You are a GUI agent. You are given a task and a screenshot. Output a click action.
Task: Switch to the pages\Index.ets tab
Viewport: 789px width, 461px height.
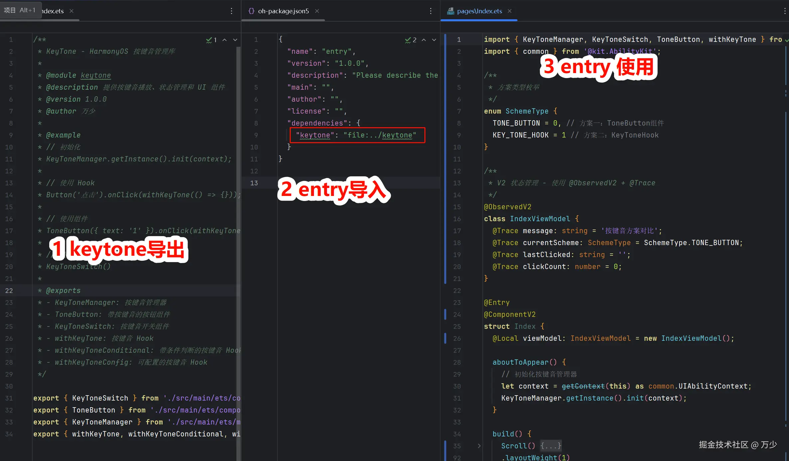[x=479, y=11]
